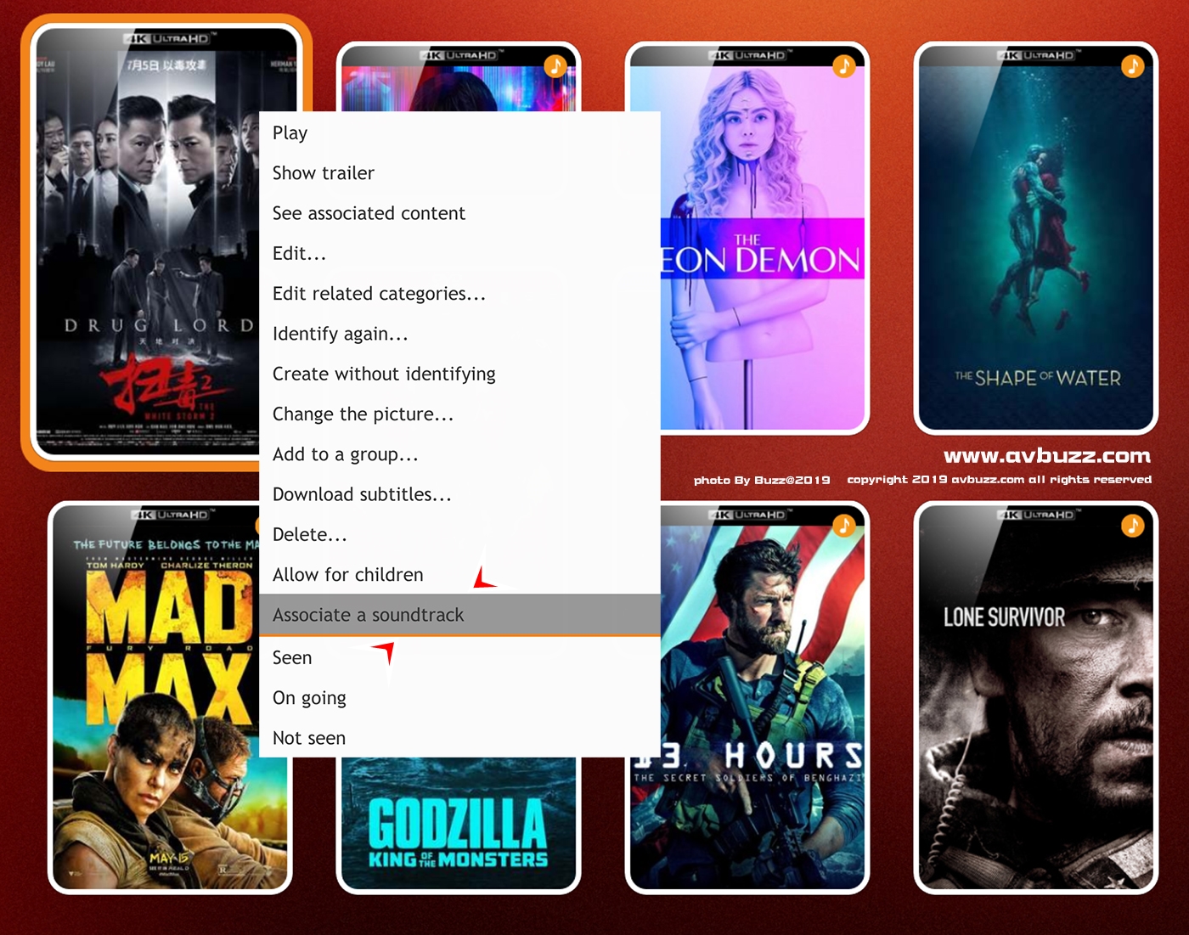The height and width of the screenshot is (935, 1189).
Task: Choose Play from the context menu
Action: 290,133
